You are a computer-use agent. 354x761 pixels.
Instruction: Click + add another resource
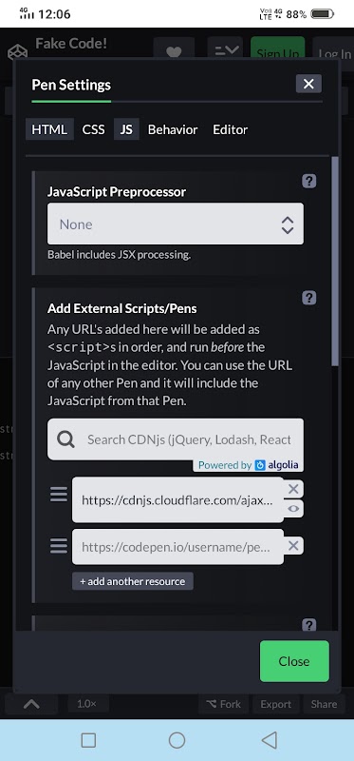133,581
